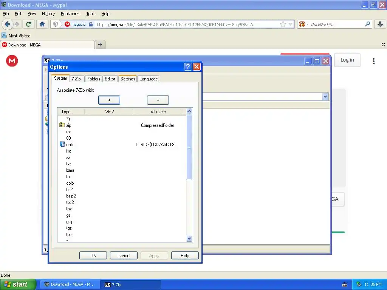Screen dimensions: 387x290
Task: Open the Windows Start menu
Action: (18, 284)
